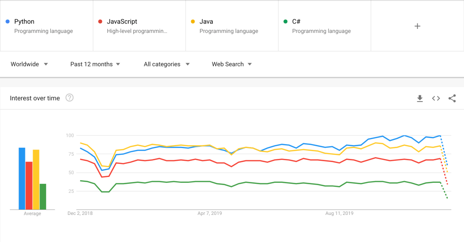Image resolution: width=464 pixels, height=242 pixels.
Task: Open the embed code icon
Action: pos(436,98)
